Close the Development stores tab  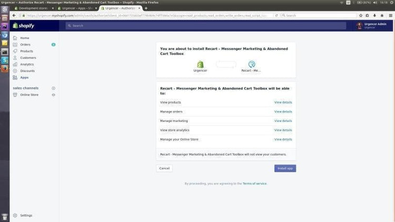[53, 8]
